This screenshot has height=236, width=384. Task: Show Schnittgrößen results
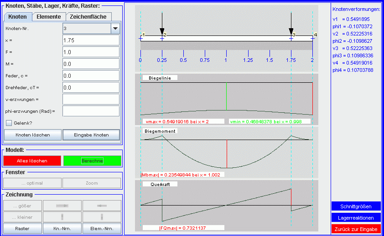tap(356, 206)
